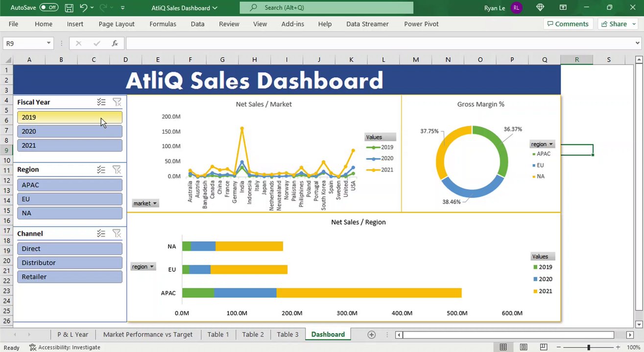Screen dimensions: 644x352
Task: Click the Undo arrow icon
Action: coord(83,8)
